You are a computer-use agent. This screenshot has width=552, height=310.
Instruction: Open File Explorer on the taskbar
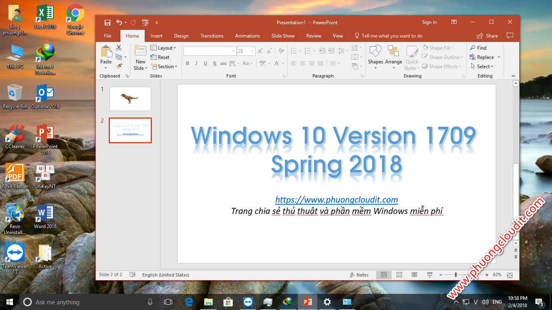click(x=208, y=302)
